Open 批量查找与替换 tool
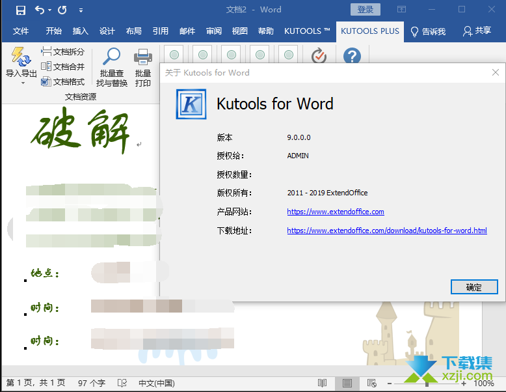Screen dimensions: 506x392 click(112, 67)
